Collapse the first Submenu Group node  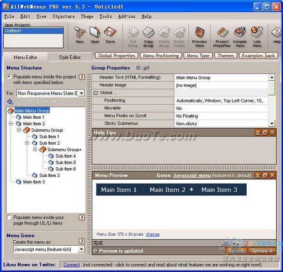tap(19, 130)
